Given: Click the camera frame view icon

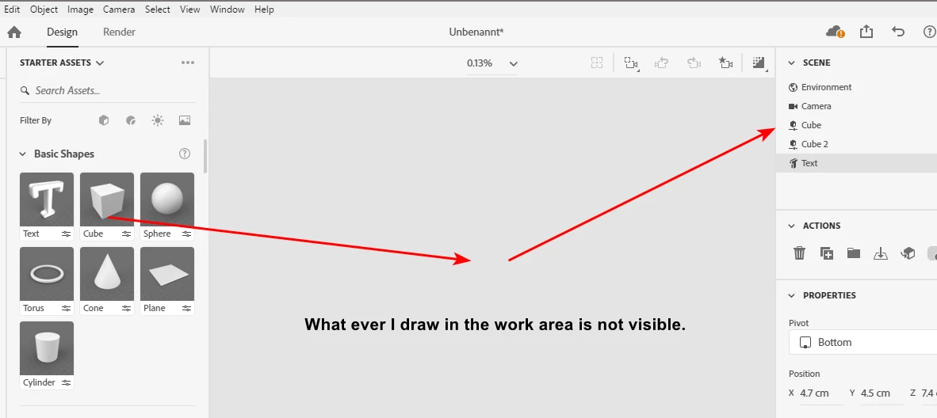Looking at the screenshot, I should (632, 63).
